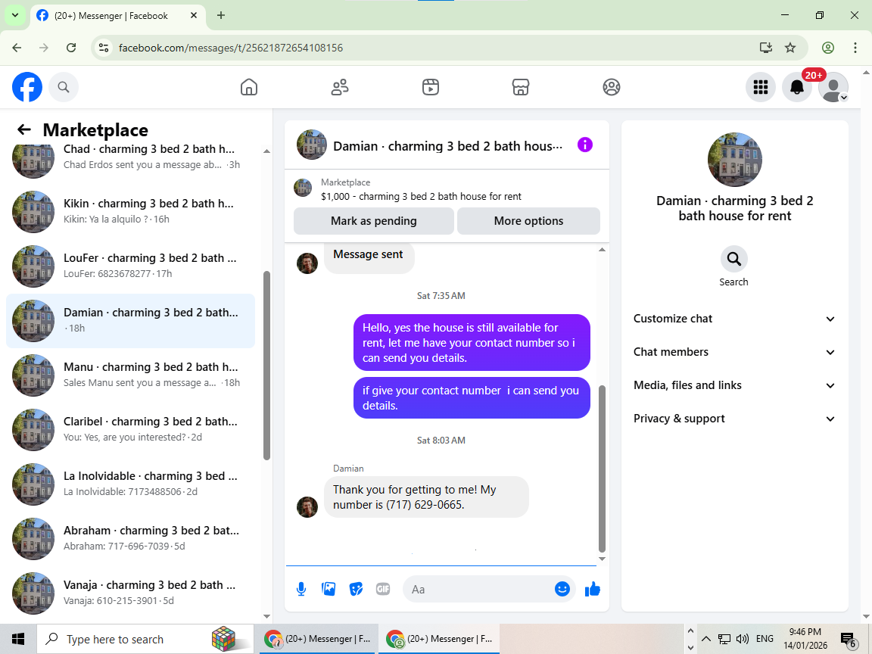This screenshot has width=872, height=654.
Task: Expand Chat members section
Action: [734, 352]
